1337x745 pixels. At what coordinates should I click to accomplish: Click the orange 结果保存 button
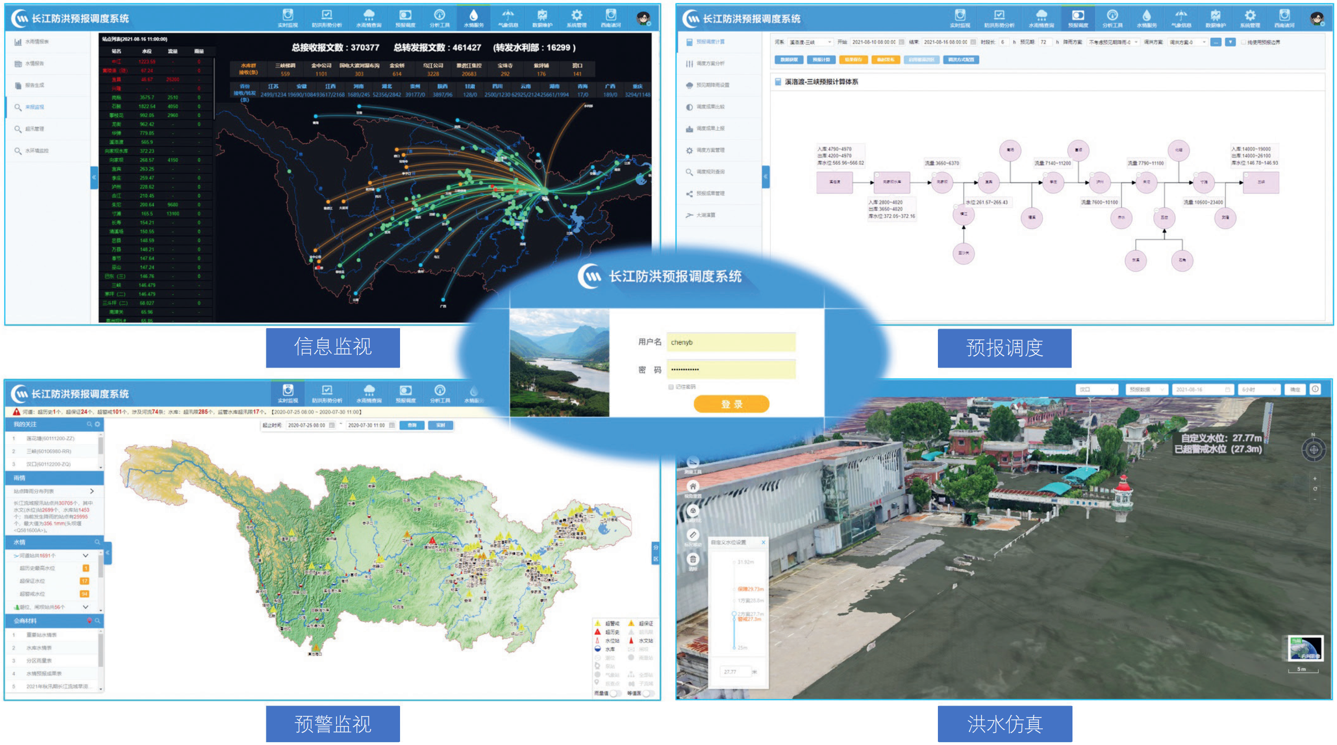coord(853,60)
